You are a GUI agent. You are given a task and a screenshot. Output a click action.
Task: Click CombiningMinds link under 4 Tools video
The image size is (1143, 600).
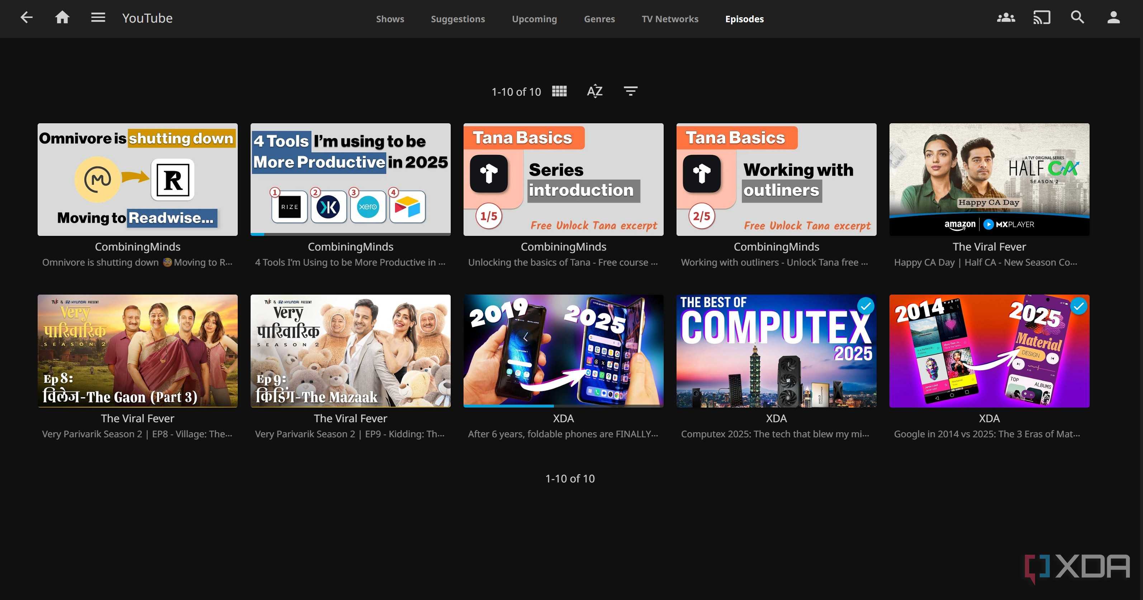point(351,247)
